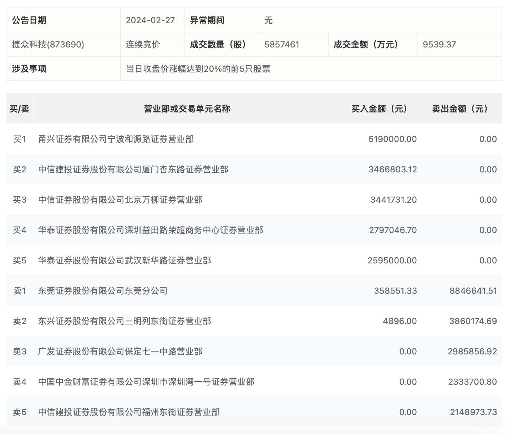The image size is (508, 434).
Task: Click the 买4 rank label
Action: pyautogui.click(x=20, y=230)
